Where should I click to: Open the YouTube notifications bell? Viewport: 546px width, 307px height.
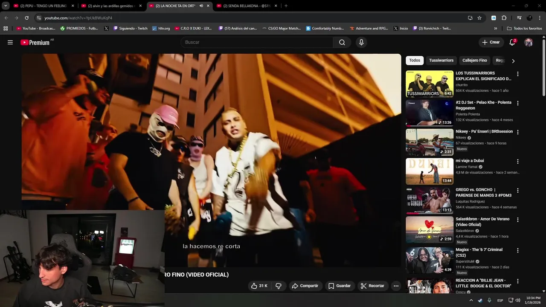pyautogui.click(x=512, y=42)
